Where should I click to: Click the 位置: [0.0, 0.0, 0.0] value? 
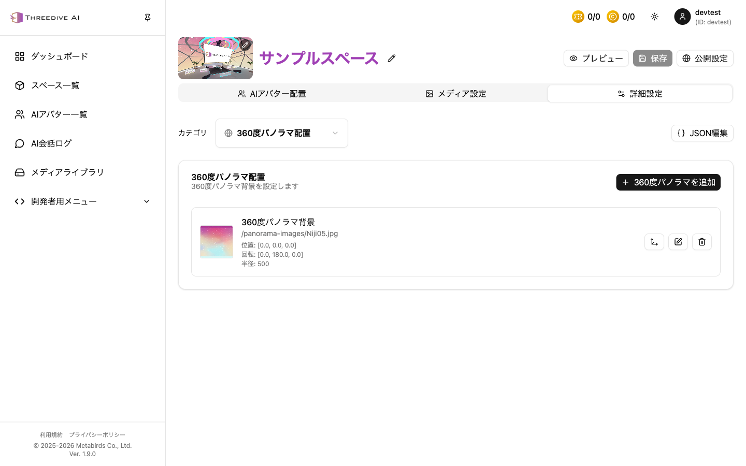click(269, 245)
